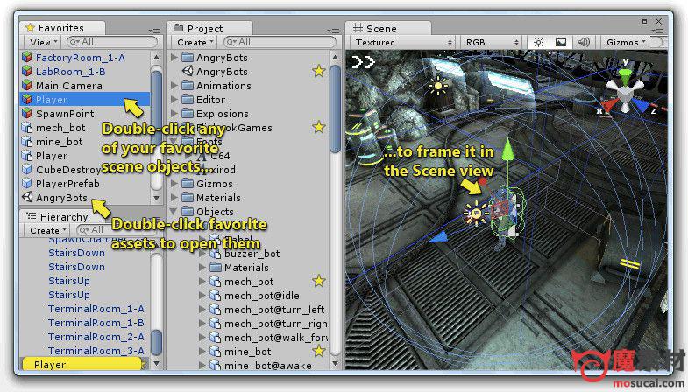Click the green Y axis of orientation gizmo
Screen dimensions: 688x392
tap(625, 75)
